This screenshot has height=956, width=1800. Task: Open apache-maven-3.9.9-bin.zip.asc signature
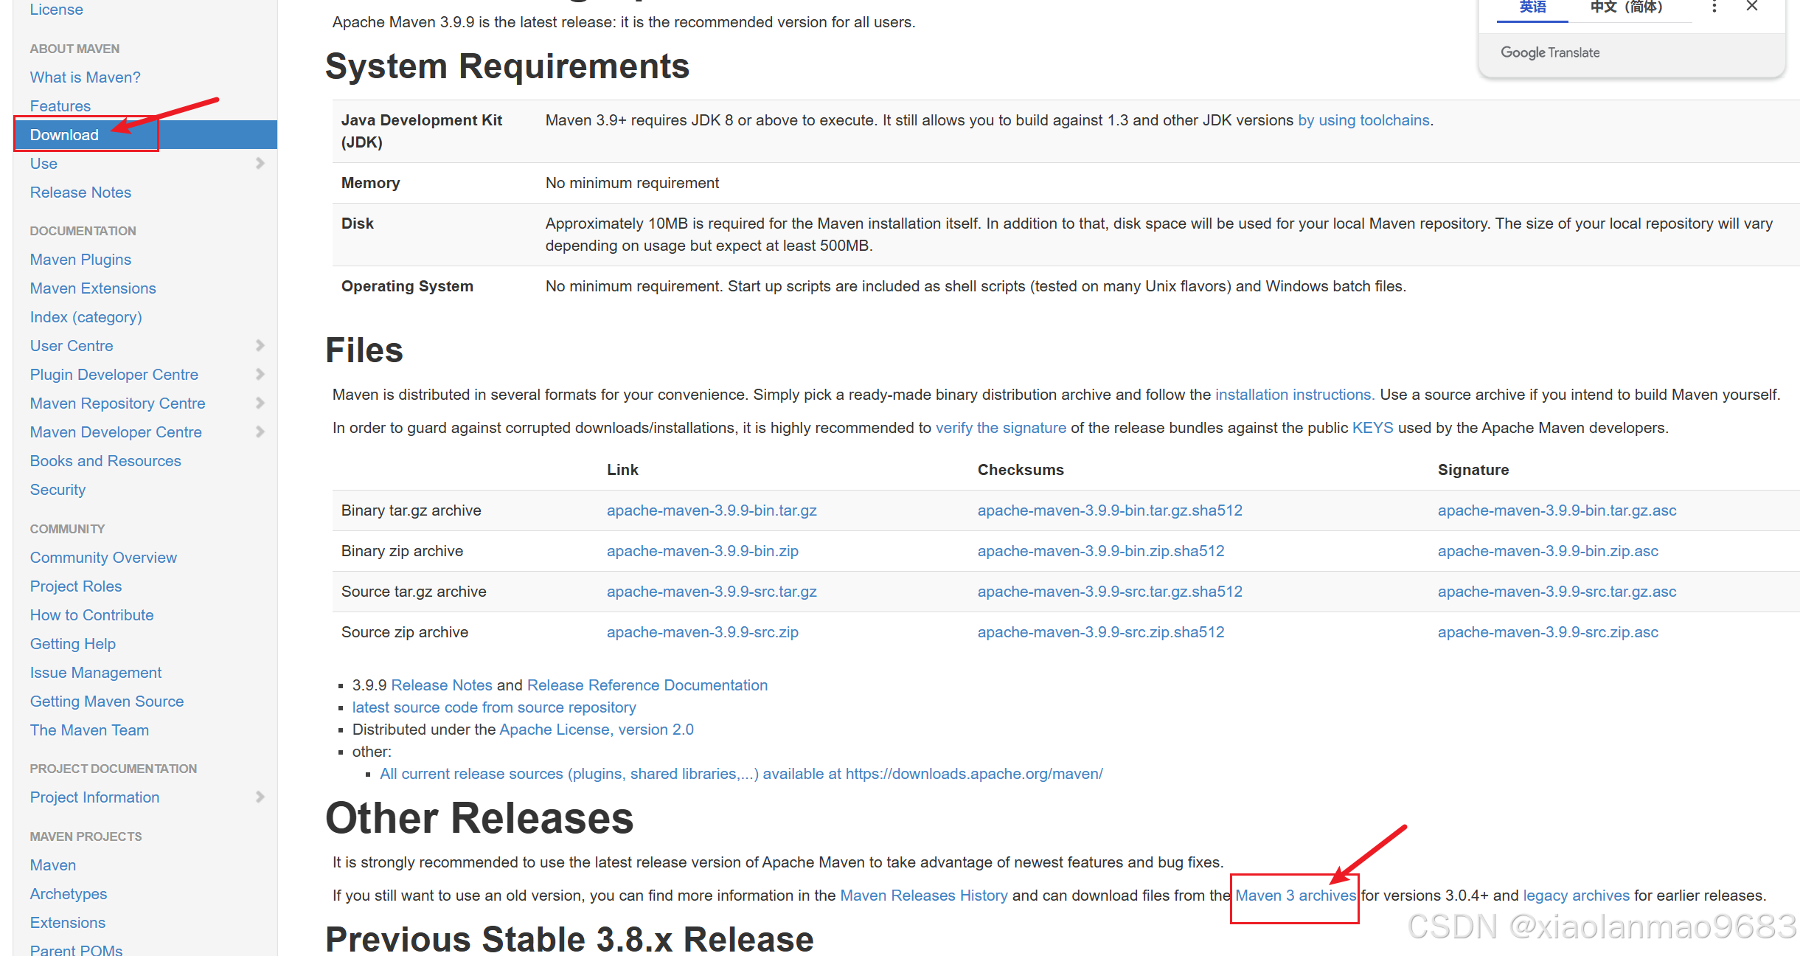click(x=1548, y=551)
